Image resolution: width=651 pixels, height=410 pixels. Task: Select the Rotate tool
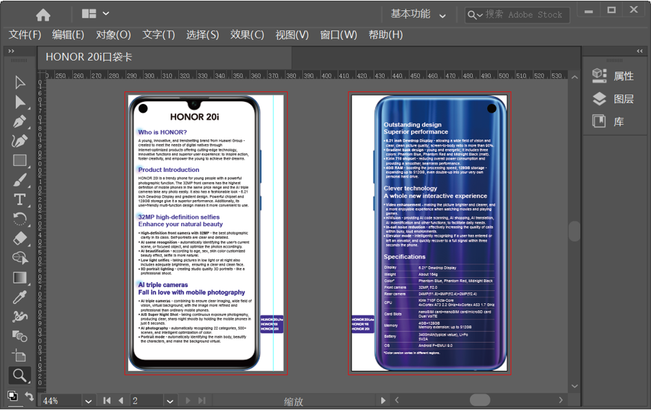[19, 219]
